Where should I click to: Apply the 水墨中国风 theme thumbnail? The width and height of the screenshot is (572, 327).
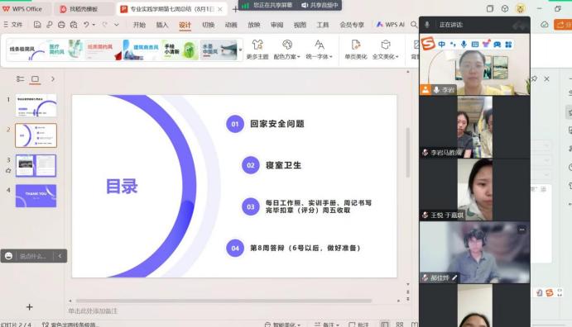219,50
